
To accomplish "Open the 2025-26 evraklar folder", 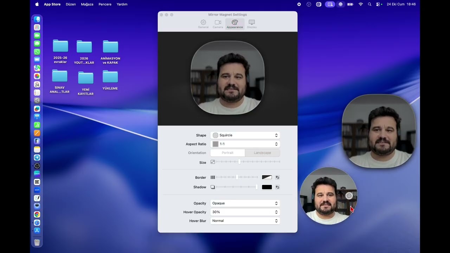I will tap(60, 51).
